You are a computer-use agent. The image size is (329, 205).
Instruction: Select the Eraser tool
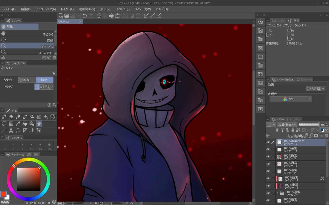11,117
